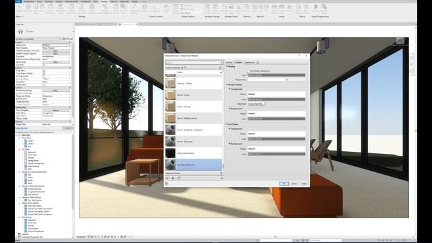Screen dimensions: 432x243
Task: Open the East elevation view
Action: point(30,175)
